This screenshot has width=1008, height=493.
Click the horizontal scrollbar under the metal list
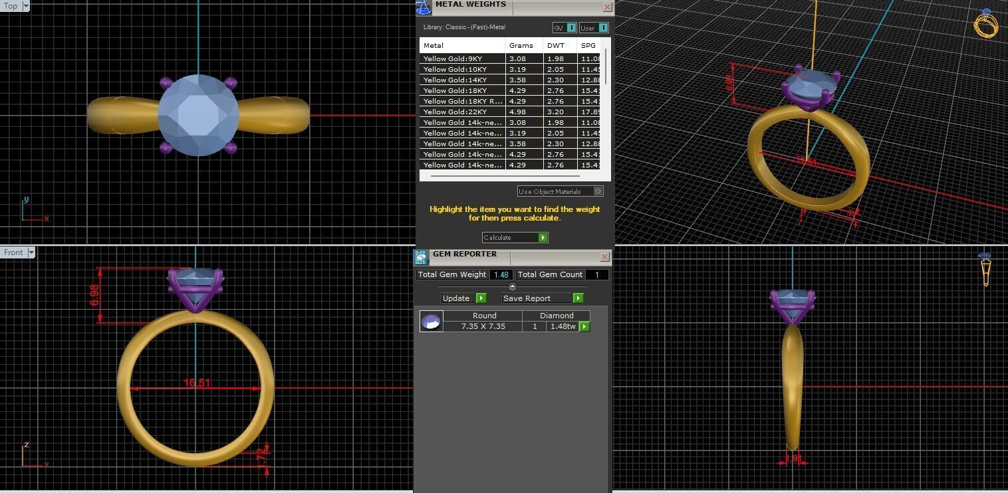click(x=505, y=175)
